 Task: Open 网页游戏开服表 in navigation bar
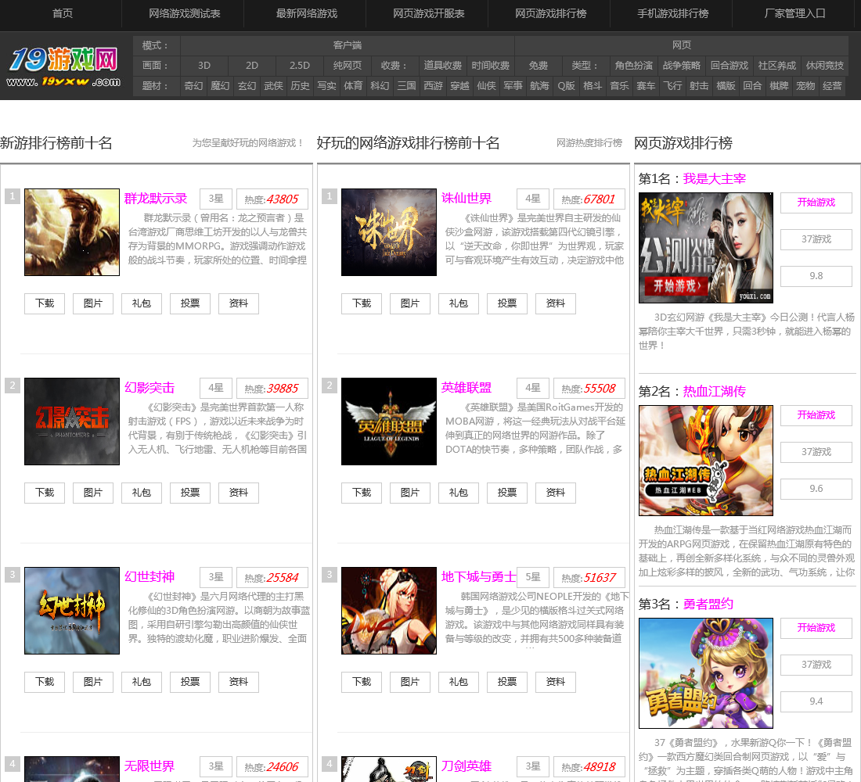click(428, 14)
